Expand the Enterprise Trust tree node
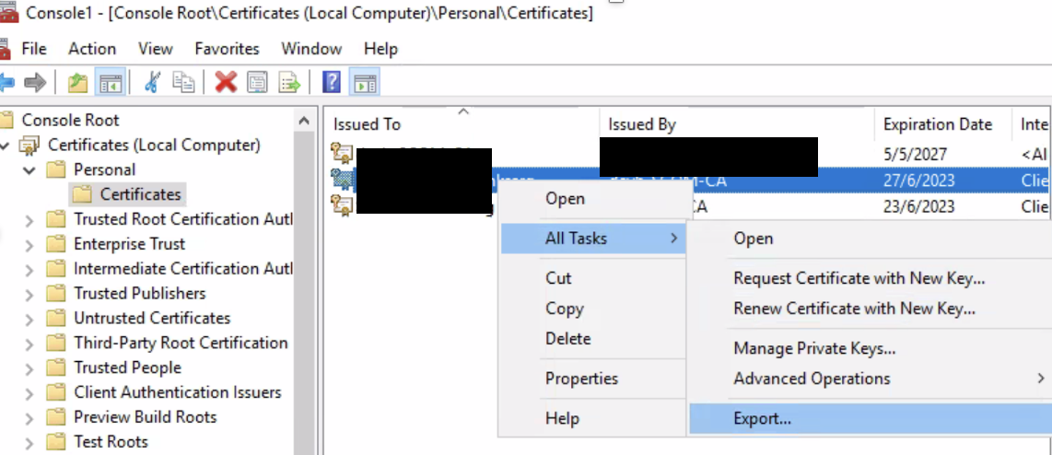 pos(29,245)
